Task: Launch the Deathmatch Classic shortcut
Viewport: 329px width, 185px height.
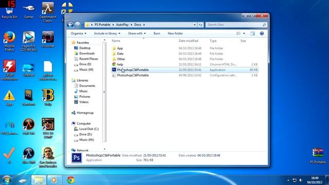Action: pos(48,12)
